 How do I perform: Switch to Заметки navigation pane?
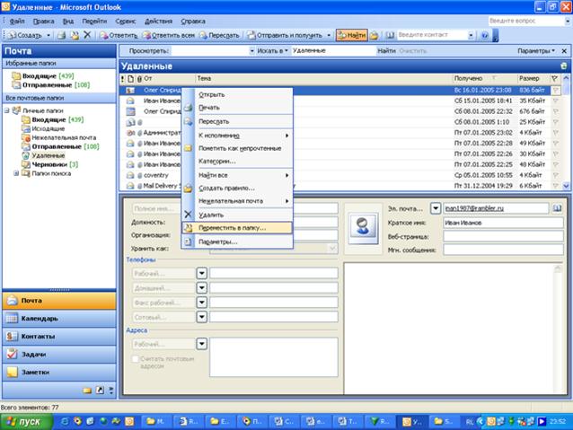59,373
